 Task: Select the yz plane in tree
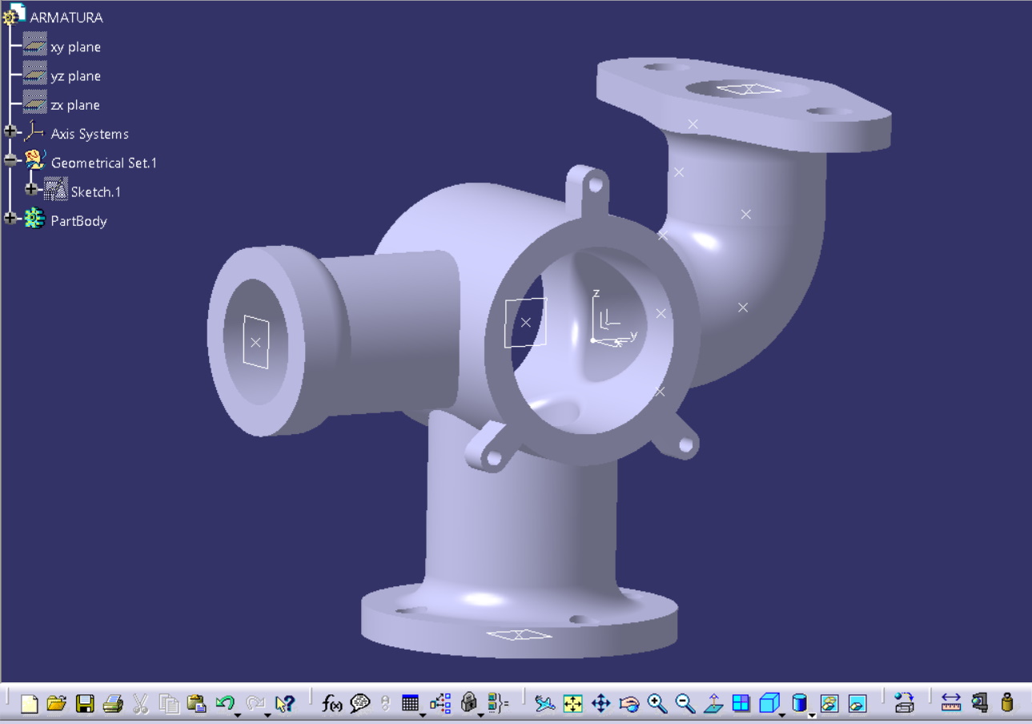tap(75, 76)
